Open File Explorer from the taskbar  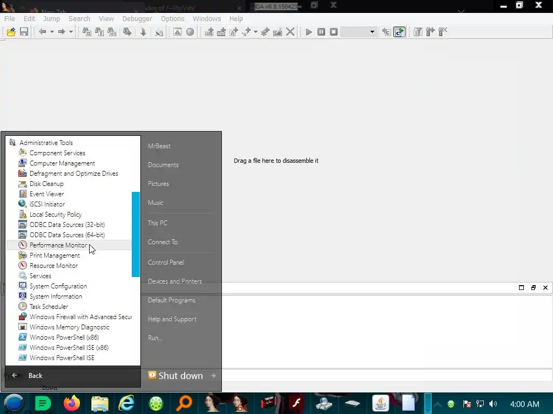click(x=100, y=403)
